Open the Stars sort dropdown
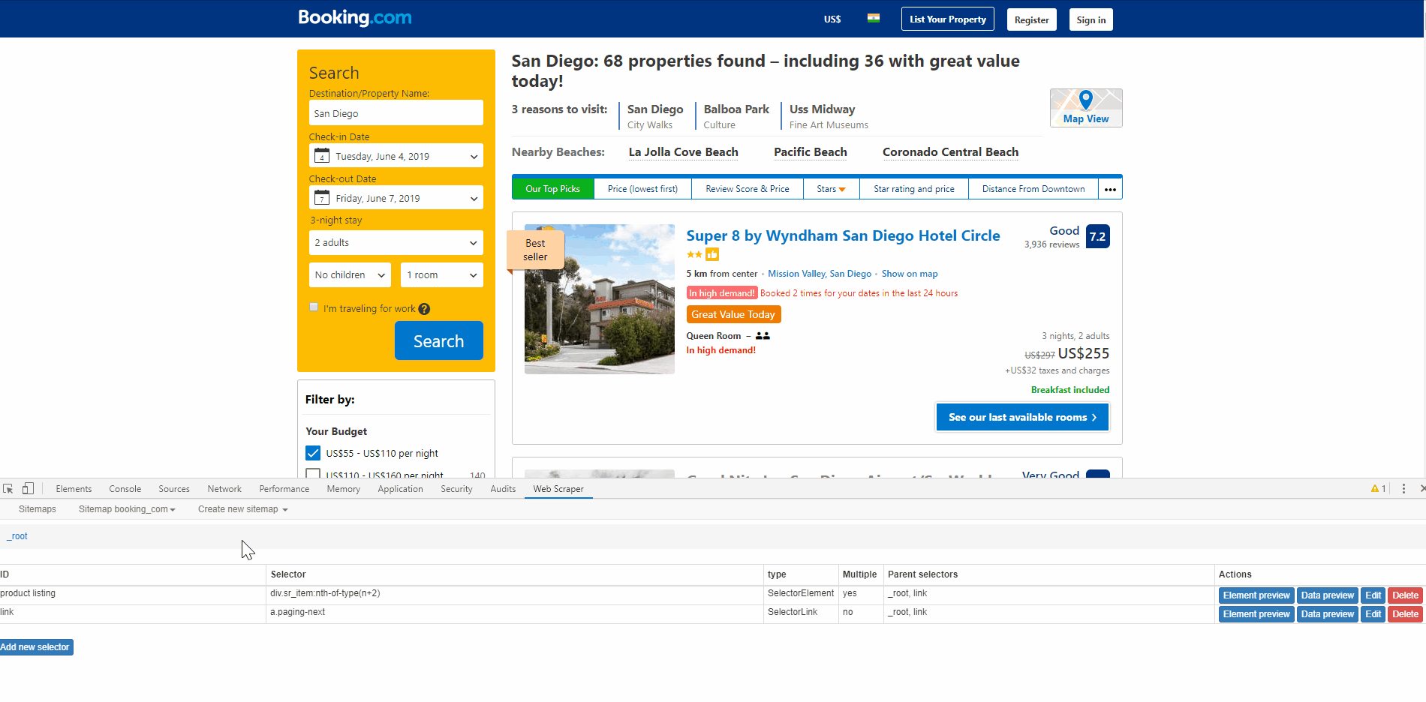The height and width of the screenshot is (702, 1426). (831, 189)
